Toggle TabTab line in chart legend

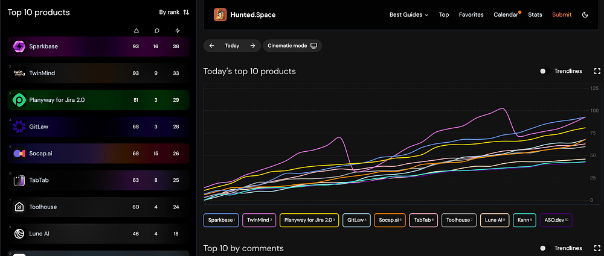click(423, 220)
